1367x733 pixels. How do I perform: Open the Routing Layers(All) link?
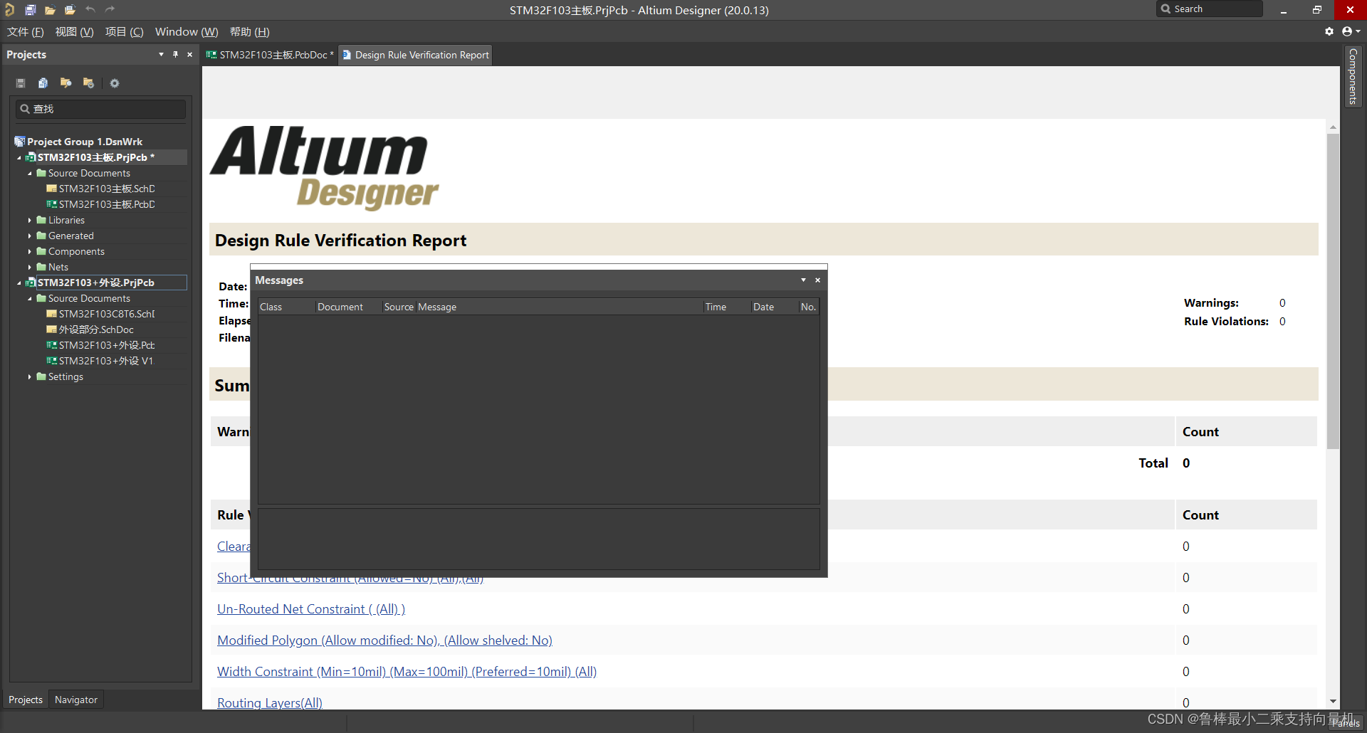click(270, 703)
